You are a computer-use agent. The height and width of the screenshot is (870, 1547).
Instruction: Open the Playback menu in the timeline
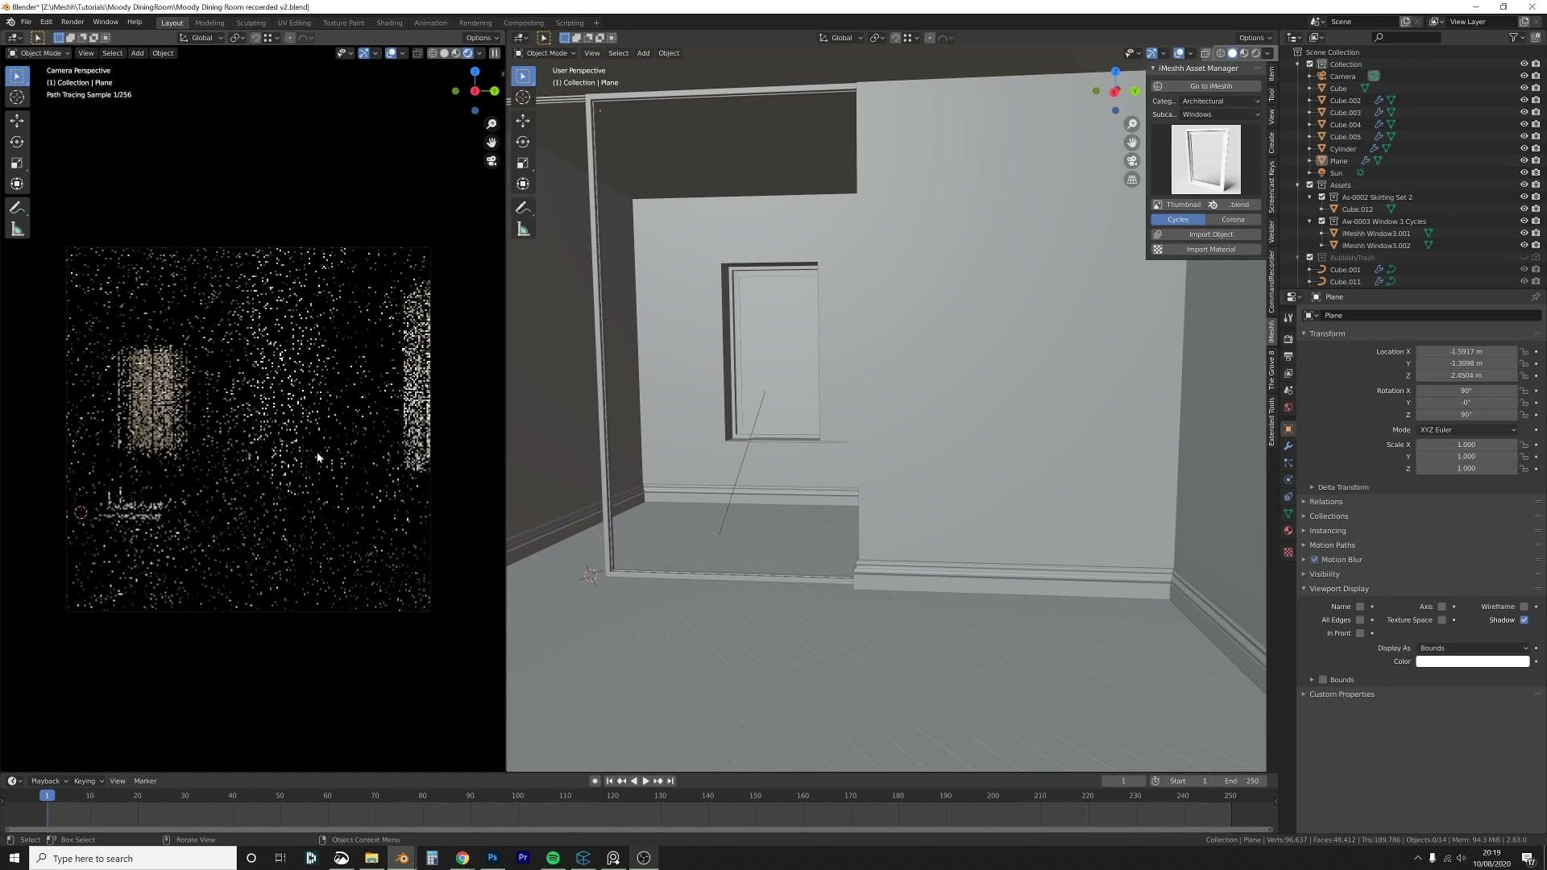[48, 781]
